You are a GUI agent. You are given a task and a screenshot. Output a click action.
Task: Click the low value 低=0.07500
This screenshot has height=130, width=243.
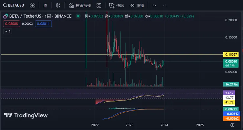(134, 16)
